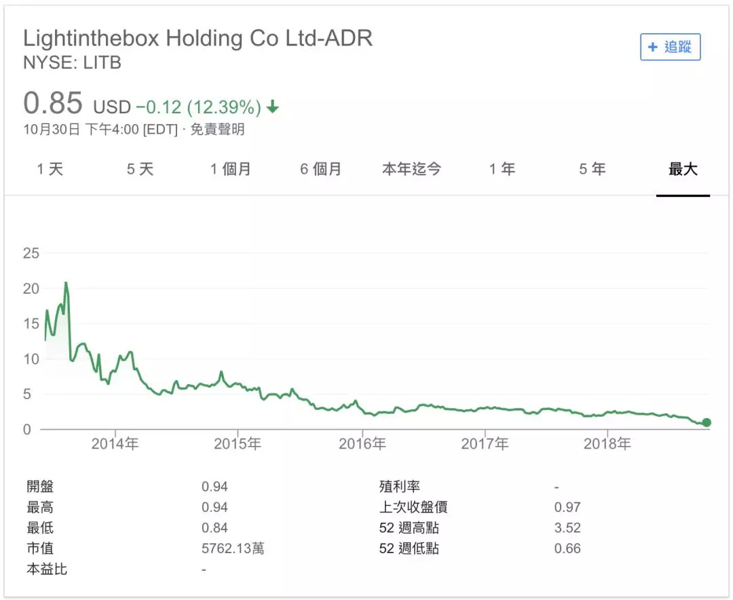
Task: Show the 5 年 chart range
Action: point(593,169)
